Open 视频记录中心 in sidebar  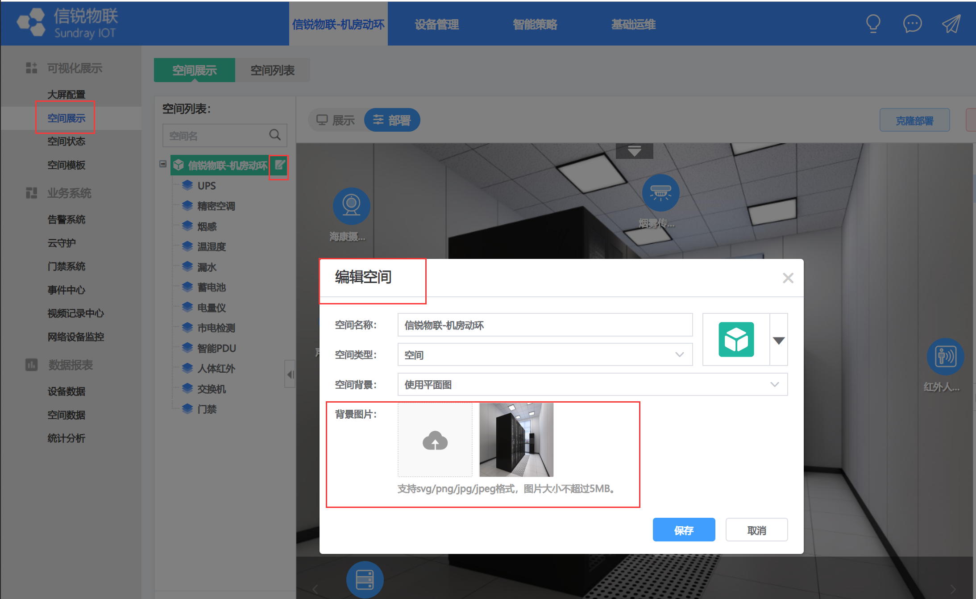tap(76, 313)
